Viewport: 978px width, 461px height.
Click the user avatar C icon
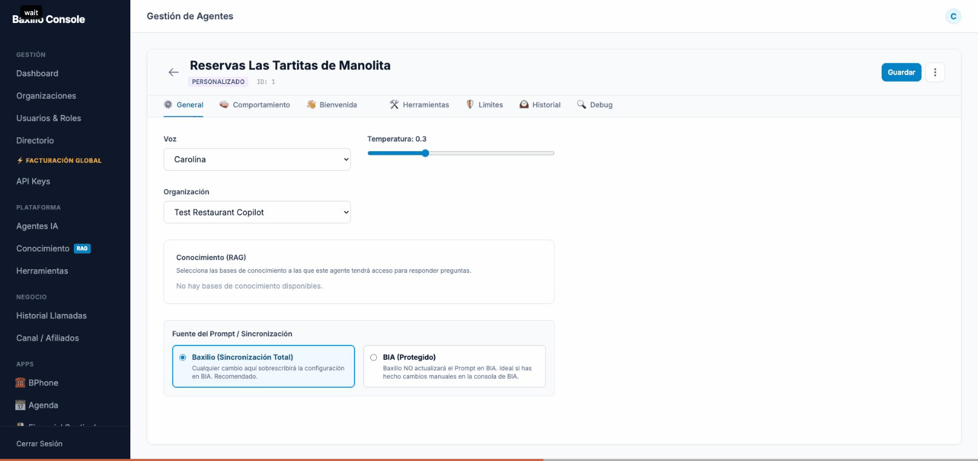point(953,16)
